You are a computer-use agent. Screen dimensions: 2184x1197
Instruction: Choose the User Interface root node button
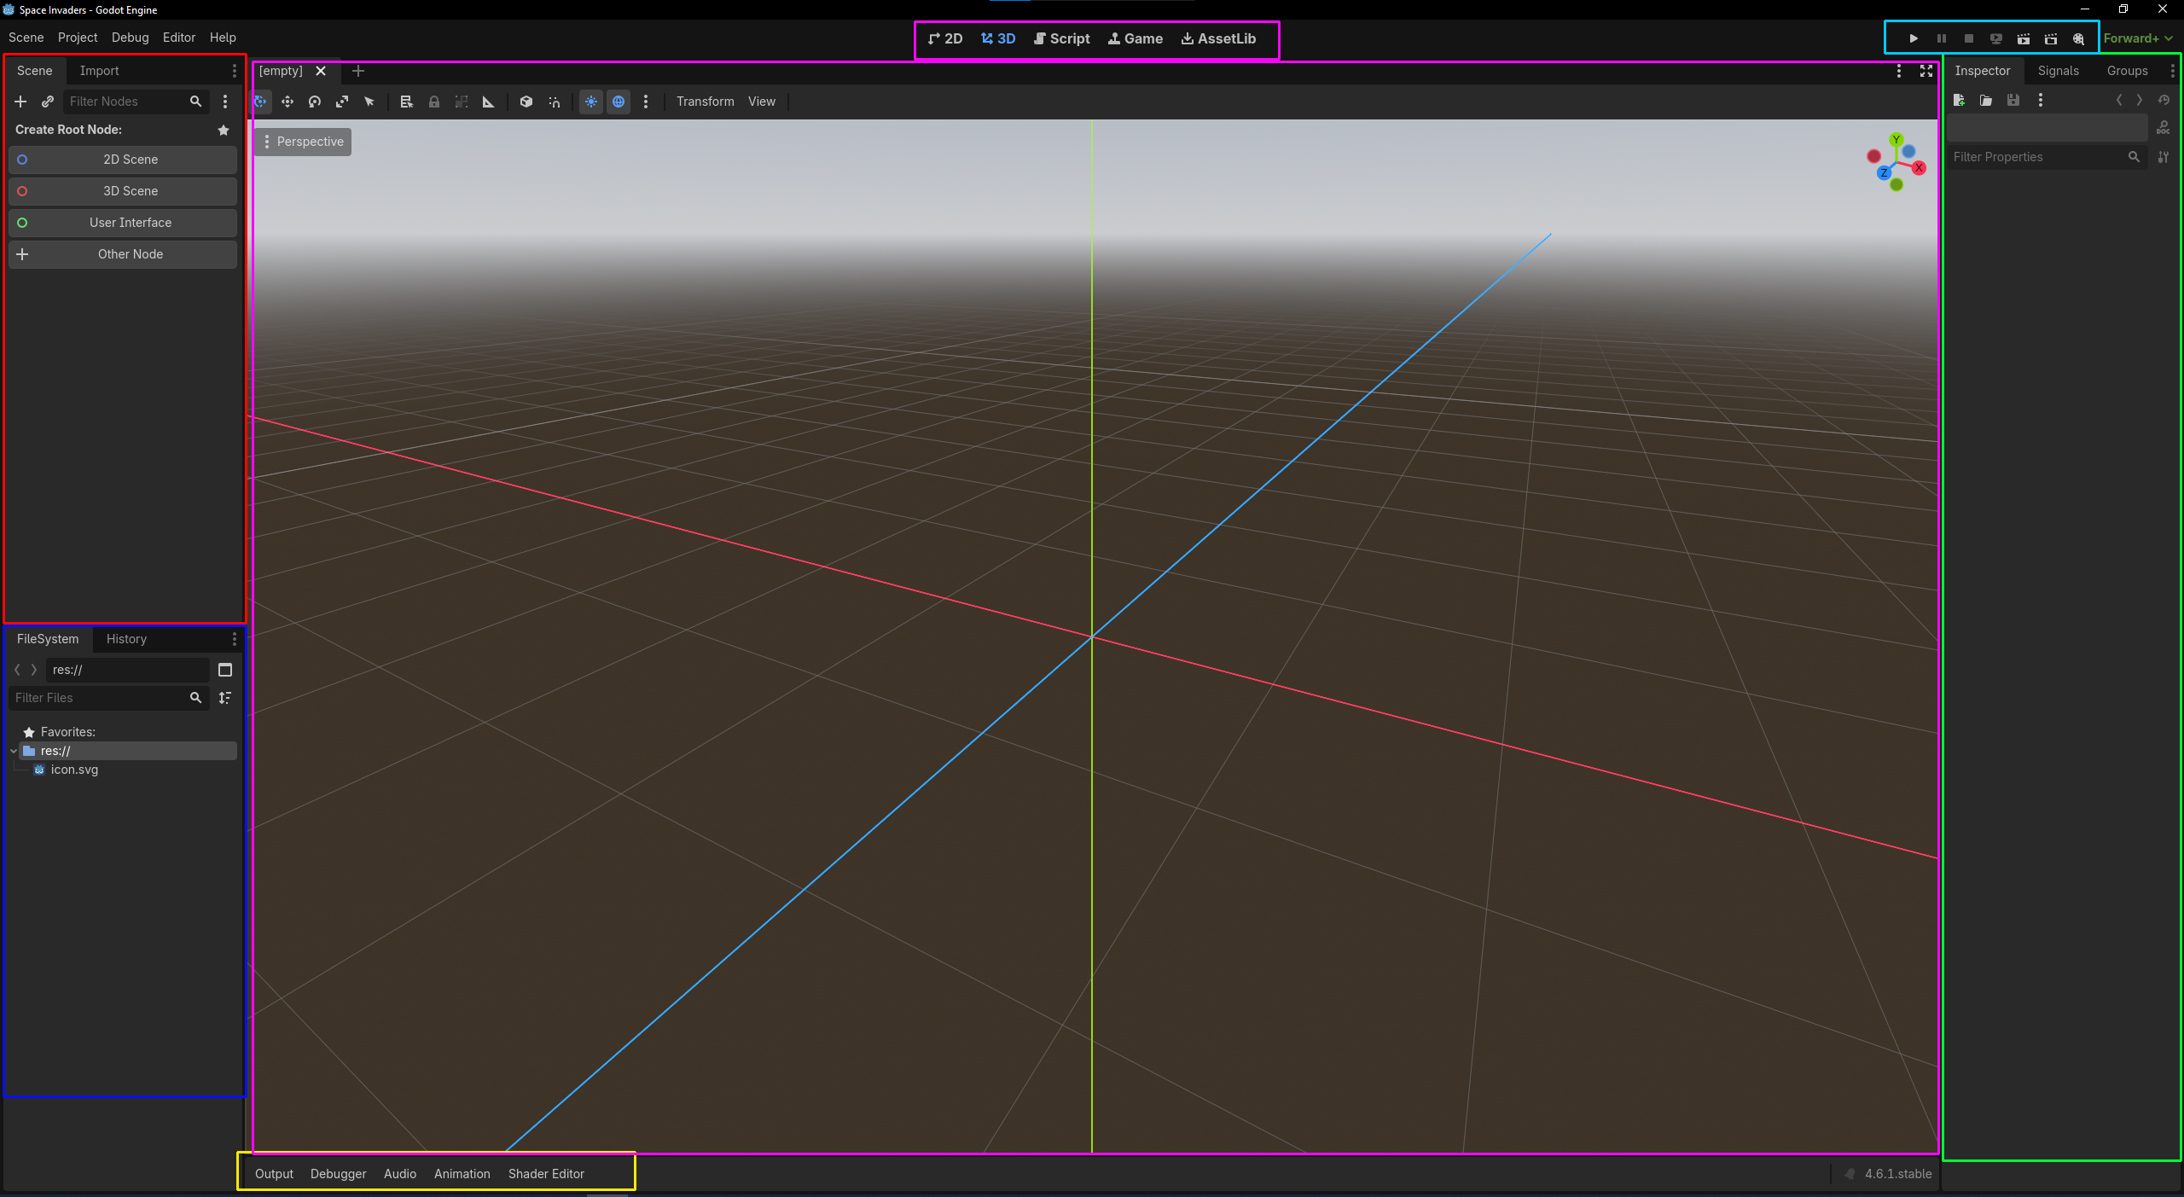[123, 223]
